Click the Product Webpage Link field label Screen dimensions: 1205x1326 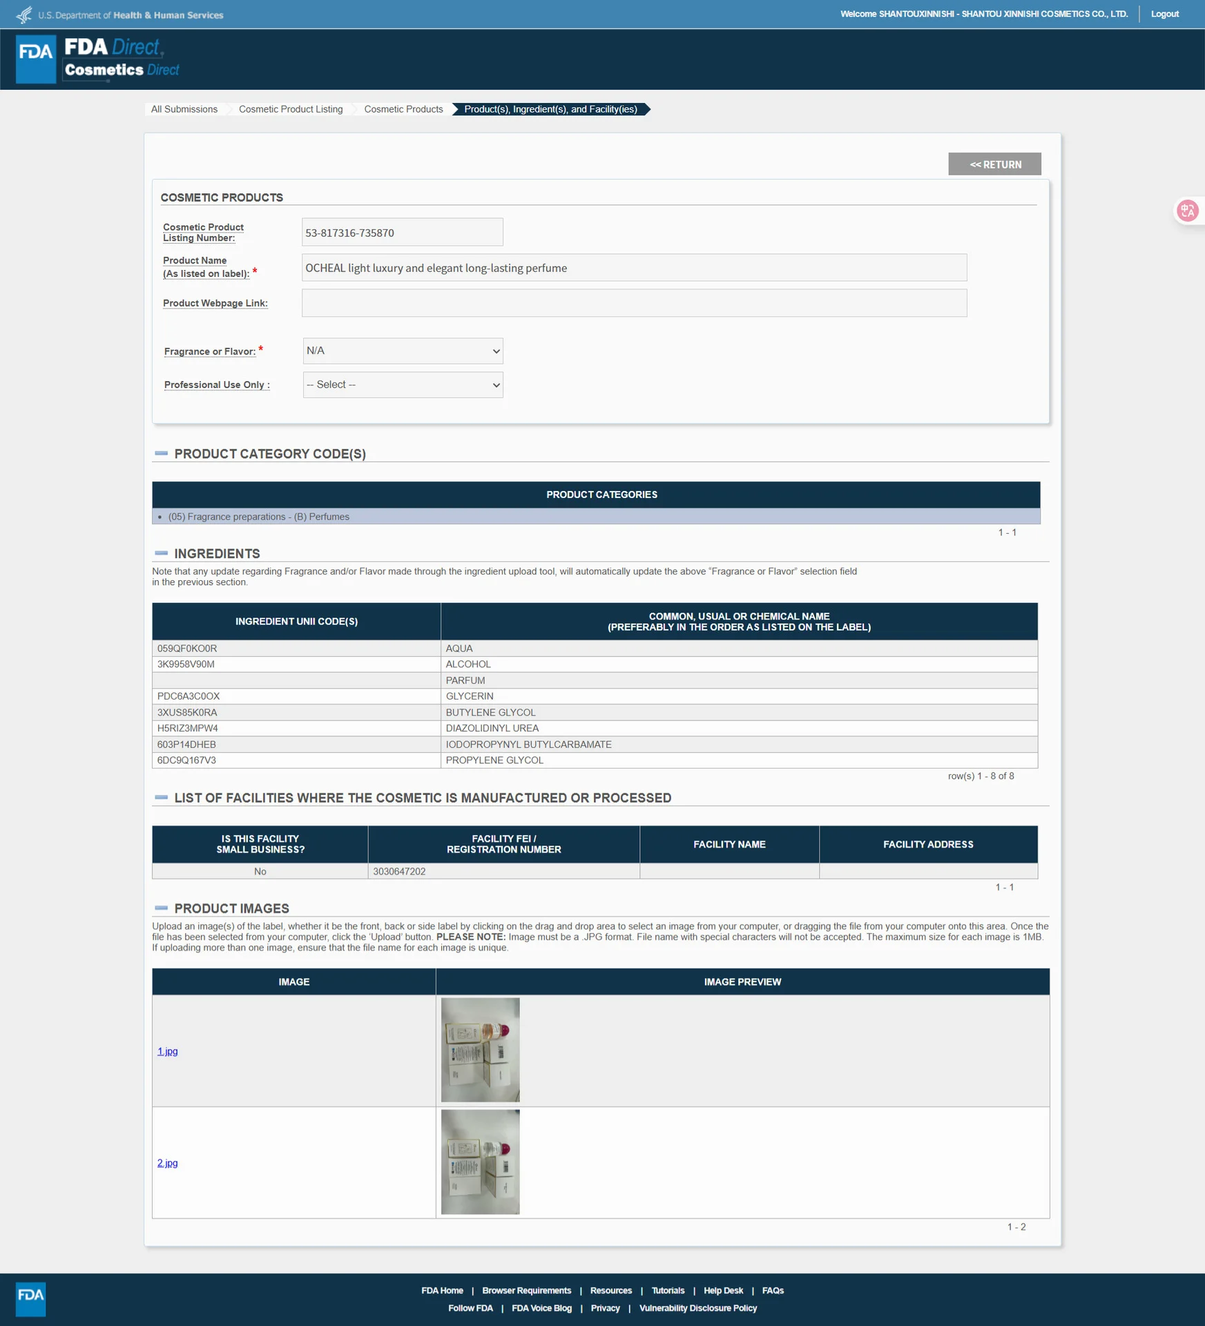click(215, 303)
